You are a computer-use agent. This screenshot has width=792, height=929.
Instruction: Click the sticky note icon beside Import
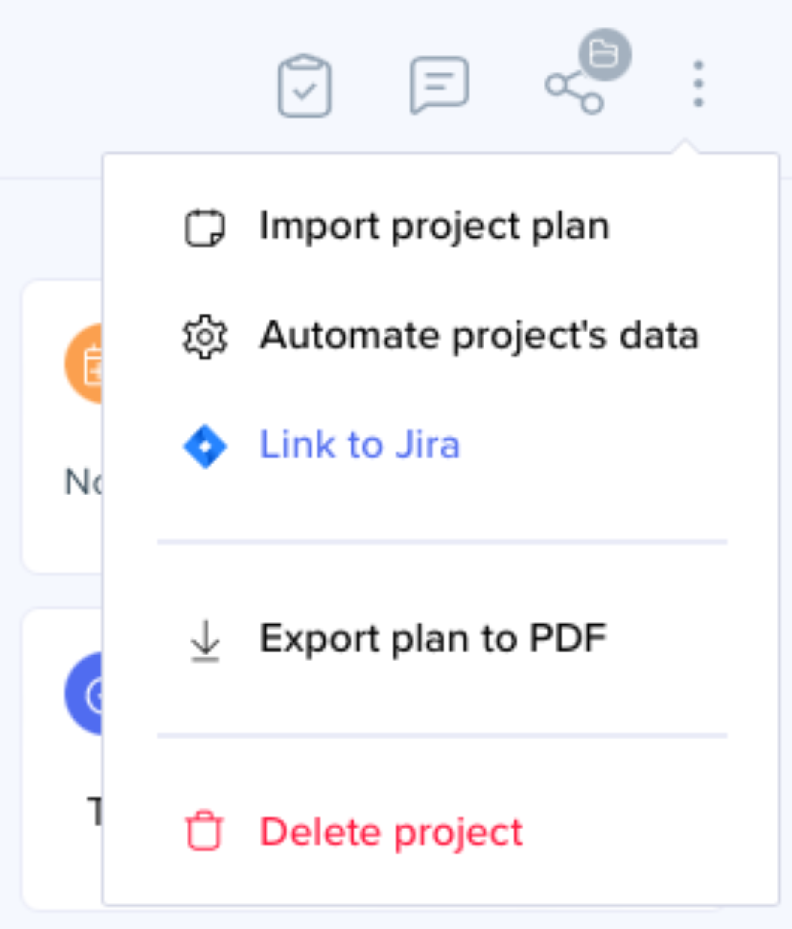click(x=205, y=228)
